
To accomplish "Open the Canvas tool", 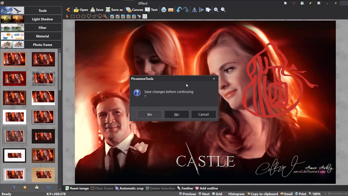I will click(x=134, y=10).
